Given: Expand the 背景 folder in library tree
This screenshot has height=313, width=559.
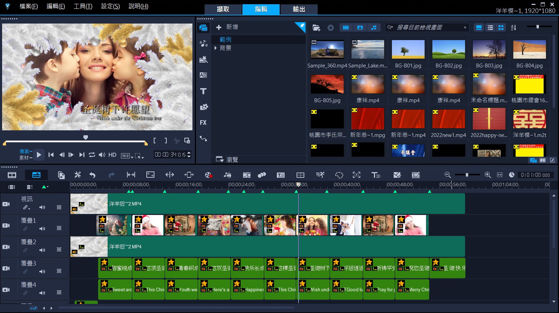Looking at the screenshot, I should 215,48.
